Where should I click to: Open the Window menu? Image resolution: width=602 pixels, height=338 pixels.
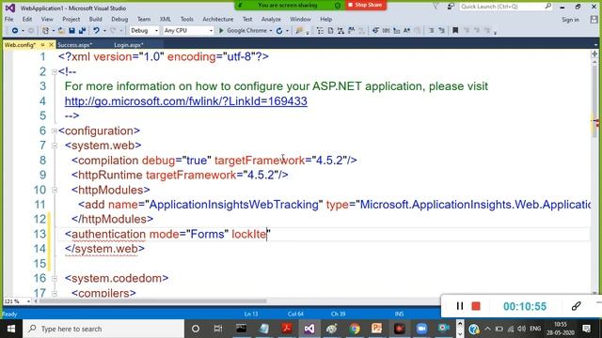tap(300, 19)
